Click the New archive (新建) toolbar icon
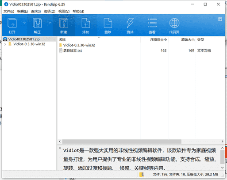 pos(64,23)
